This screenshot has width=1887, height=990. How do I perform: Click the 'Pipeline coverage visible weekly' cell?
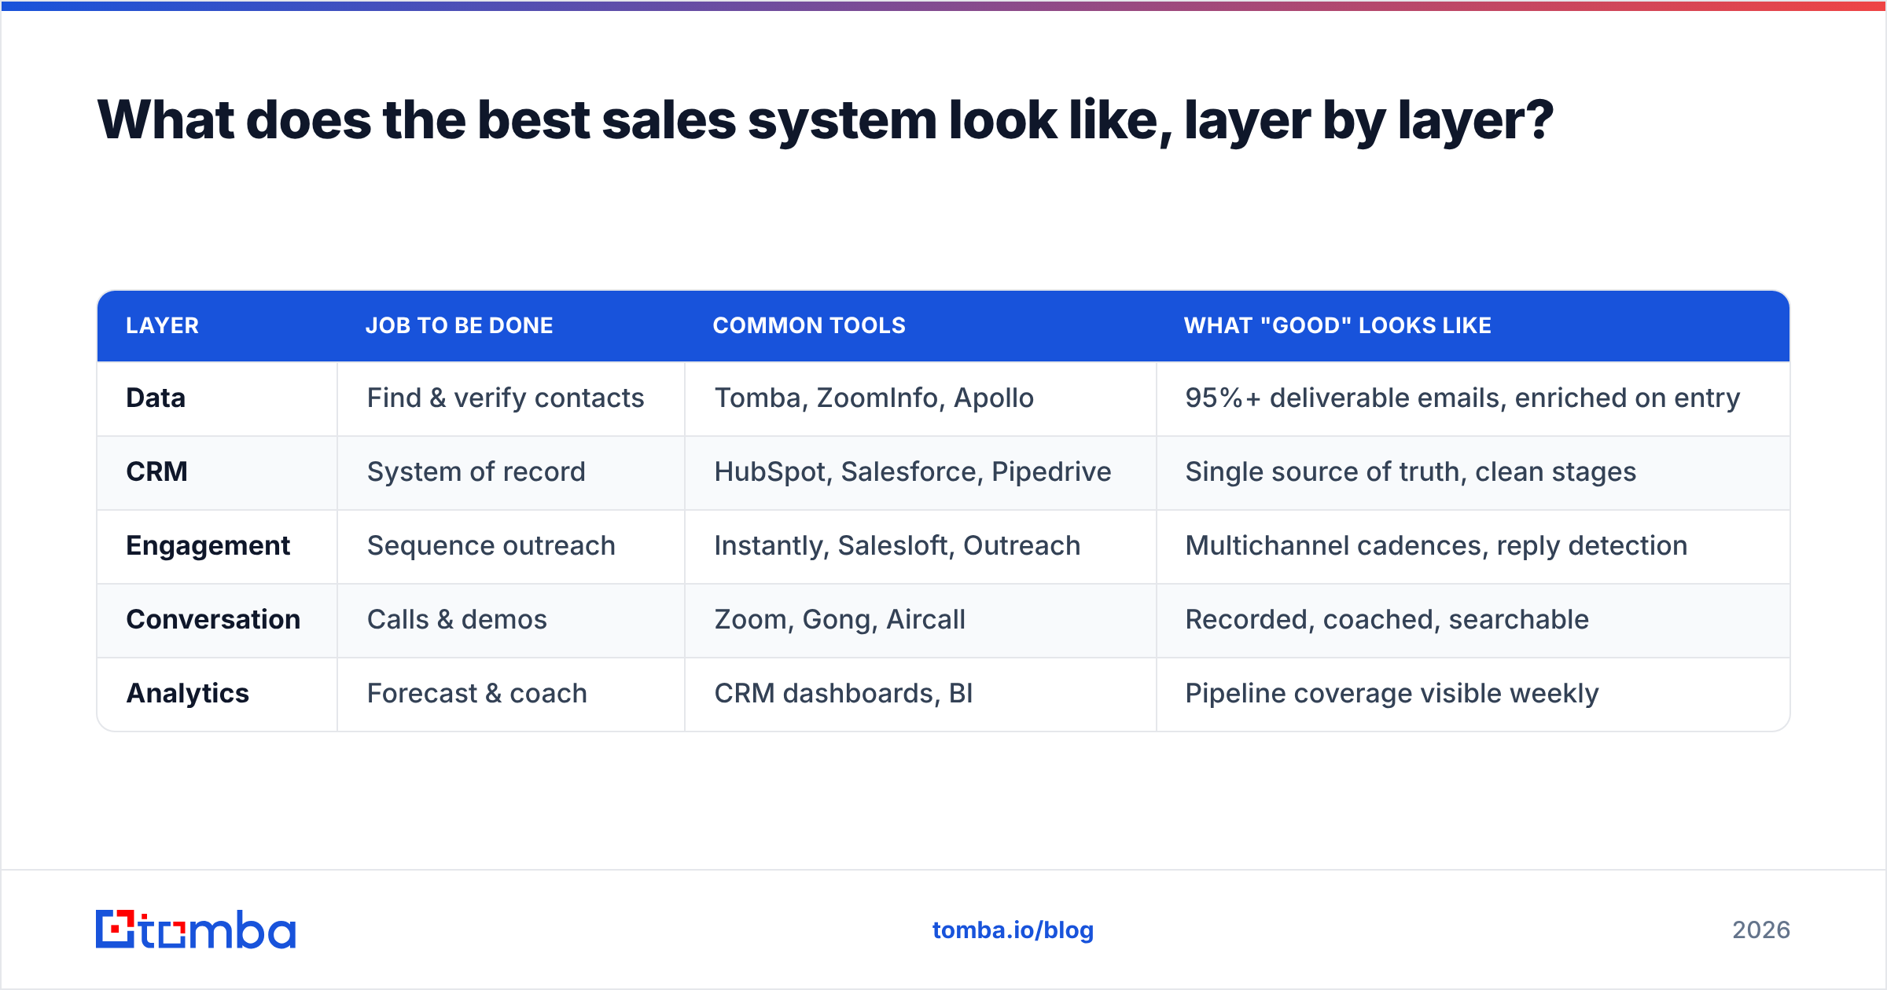click(x=1473, y=694)
